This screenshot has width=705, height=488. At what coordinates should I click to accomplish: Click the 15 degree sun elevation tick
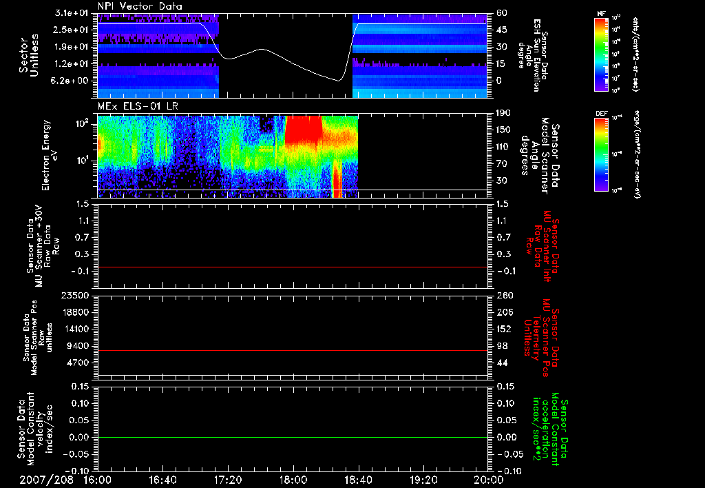click(501, 64)
